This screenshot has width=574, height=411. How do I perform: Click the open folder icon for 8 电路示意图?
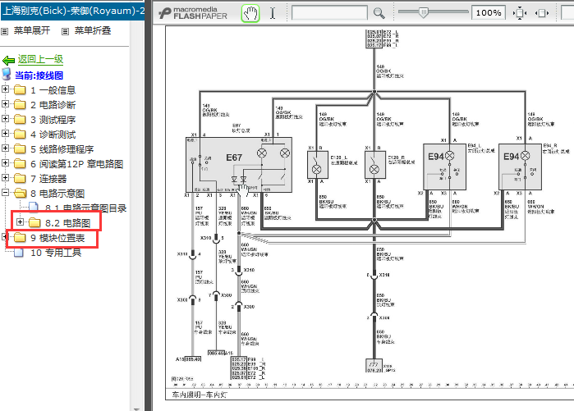click(x=21, y=193)
